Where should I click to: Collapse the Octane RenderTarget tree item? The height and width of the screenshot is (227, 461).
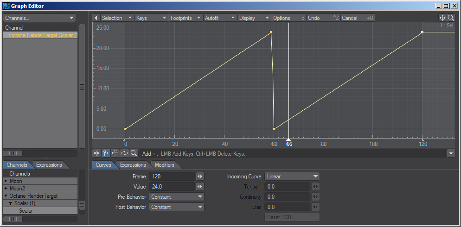[6, 196]
